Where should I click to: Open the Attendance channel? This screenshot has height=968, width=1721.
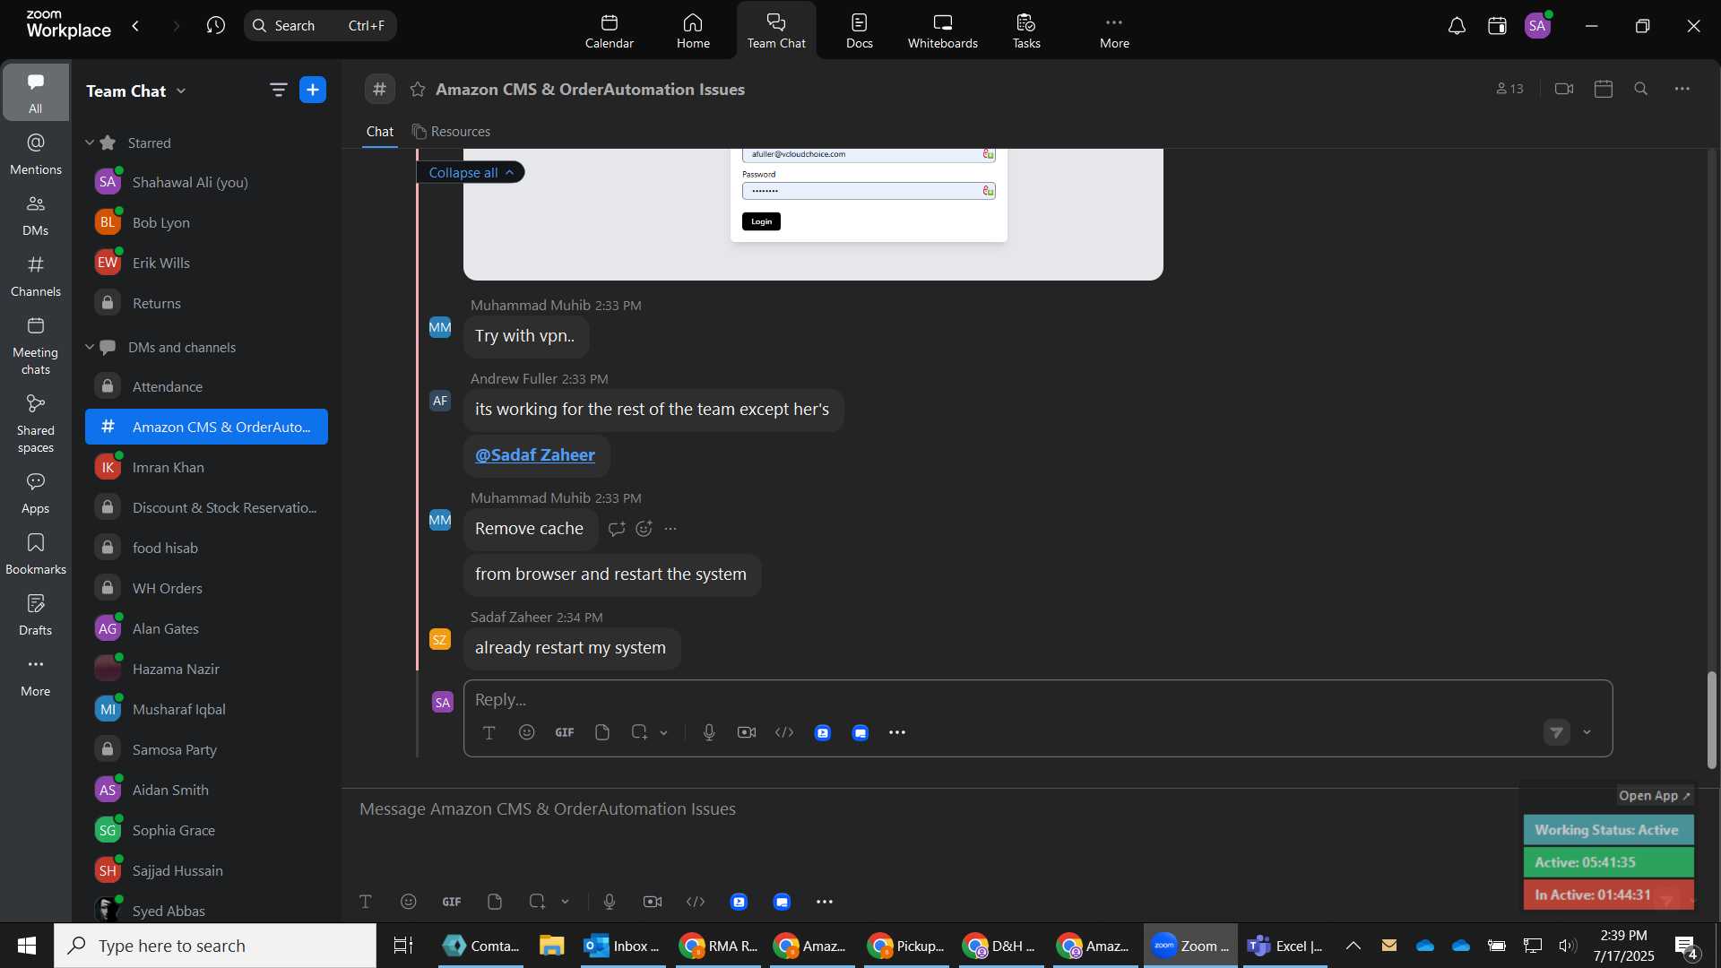click(206, 386)
